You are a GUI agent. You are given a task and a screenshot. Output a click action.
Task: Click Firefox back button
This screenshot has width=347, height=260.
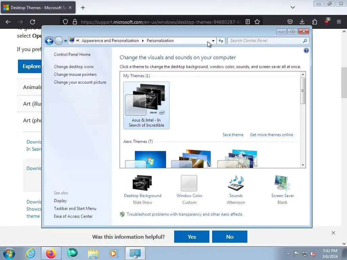8,22
